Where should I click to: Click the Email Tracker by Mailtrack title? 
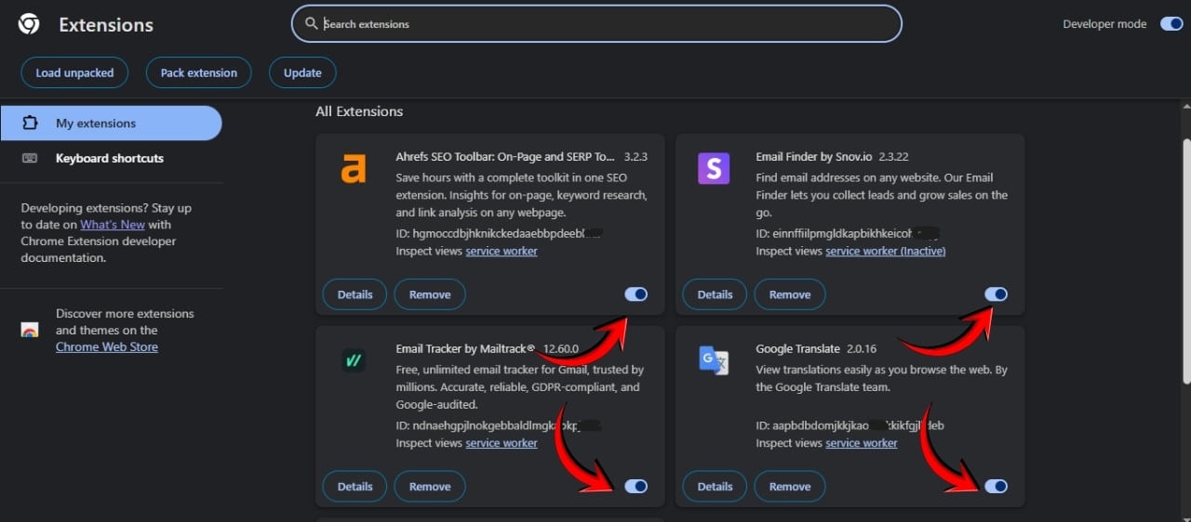tap(465, 349)
